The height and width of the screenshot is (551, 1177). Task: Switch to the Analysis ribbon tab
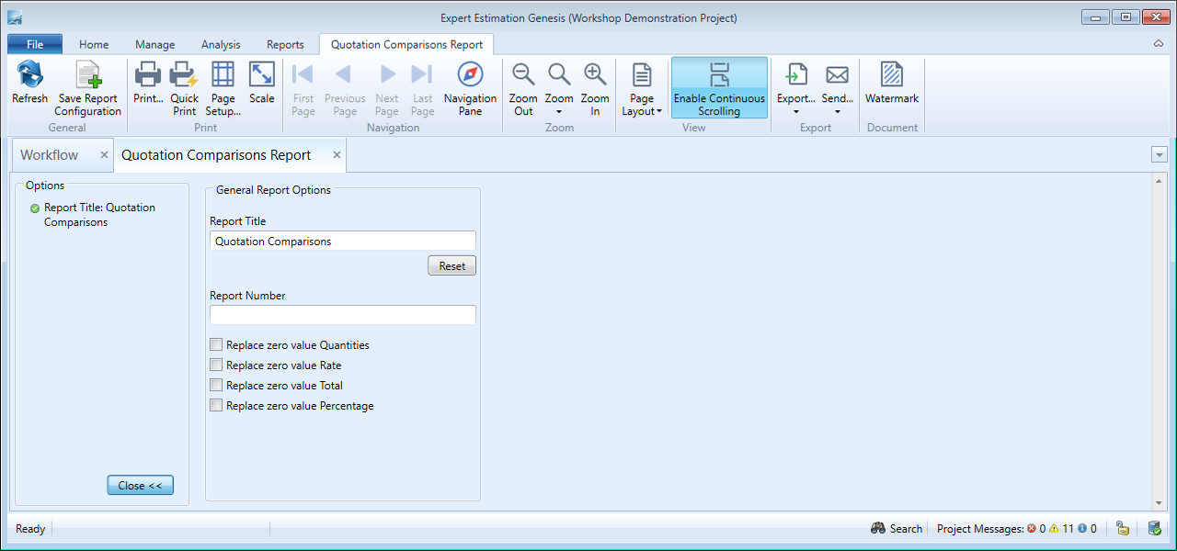click(x=220, y=44)
